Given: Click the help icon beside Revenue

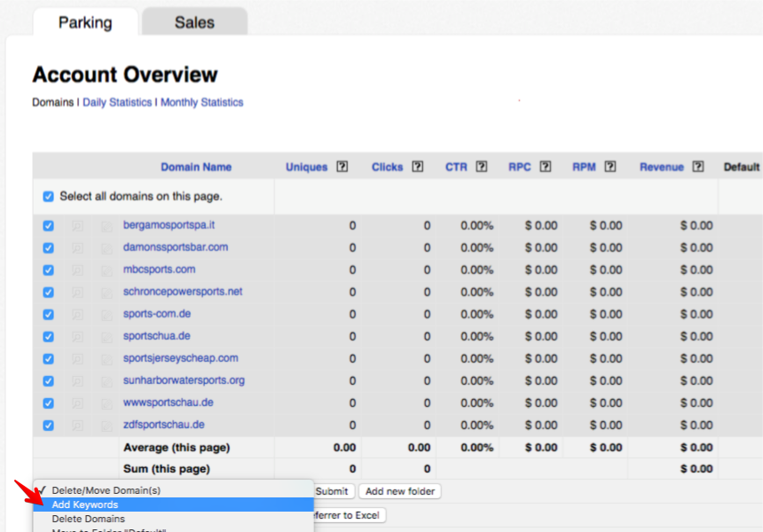Looking at the screenshot, I should point(698,167).
